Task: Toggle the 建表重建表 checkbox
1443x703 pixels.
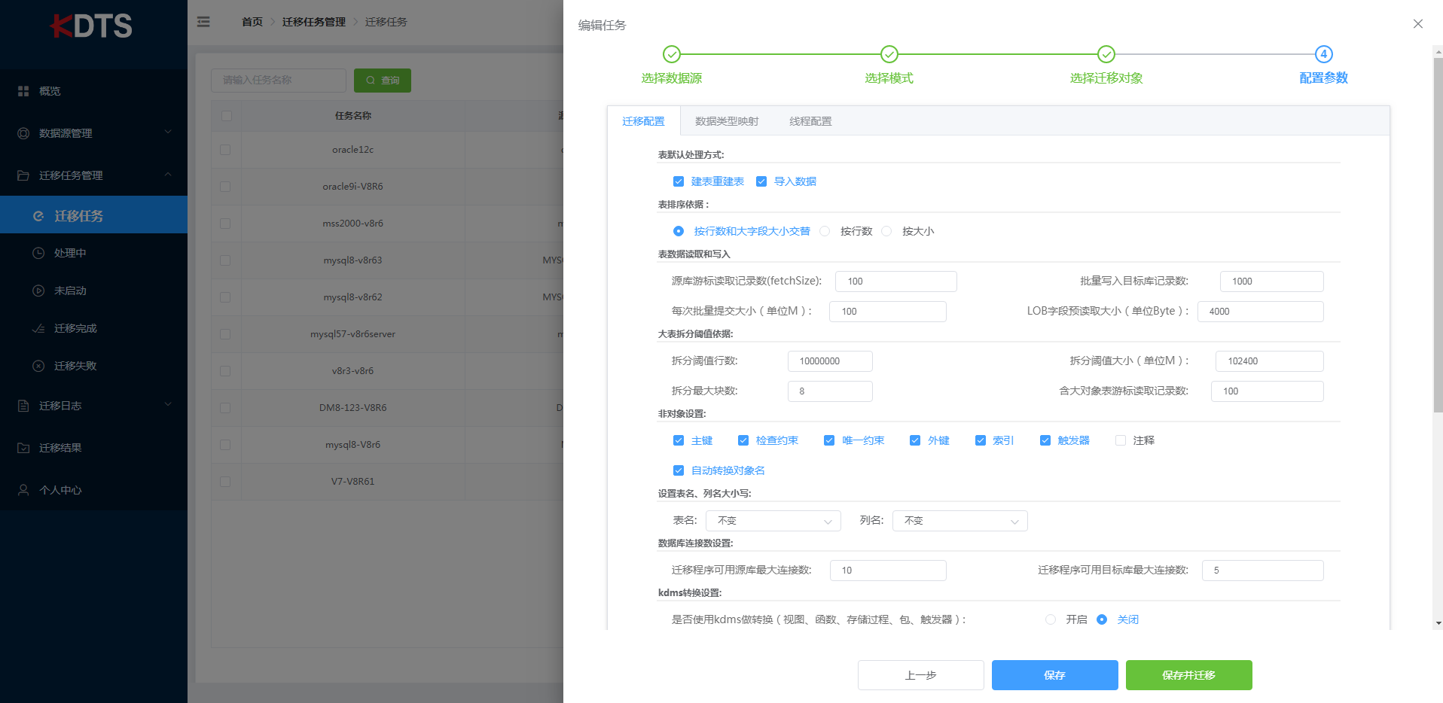Action: 679,181
